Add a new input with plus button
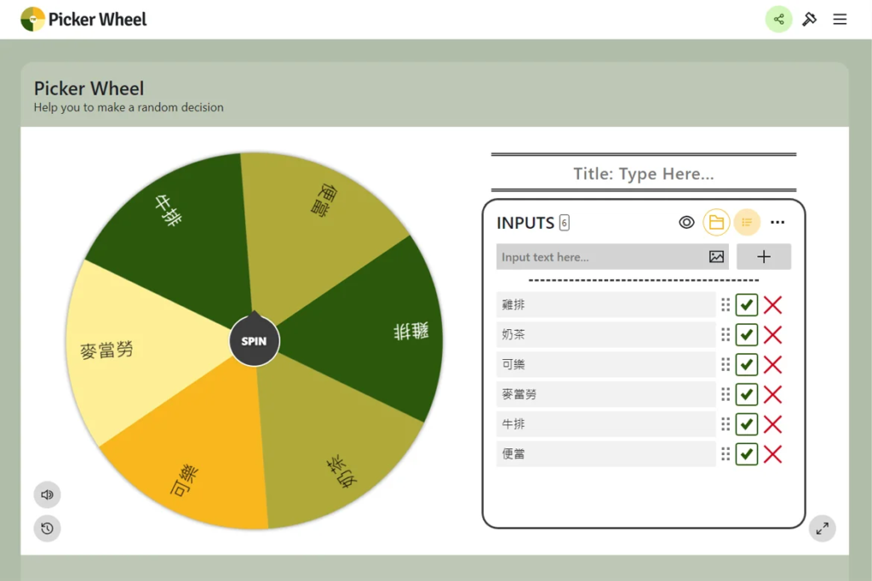The width and height of the screenshot is (872, 581). 763,257
